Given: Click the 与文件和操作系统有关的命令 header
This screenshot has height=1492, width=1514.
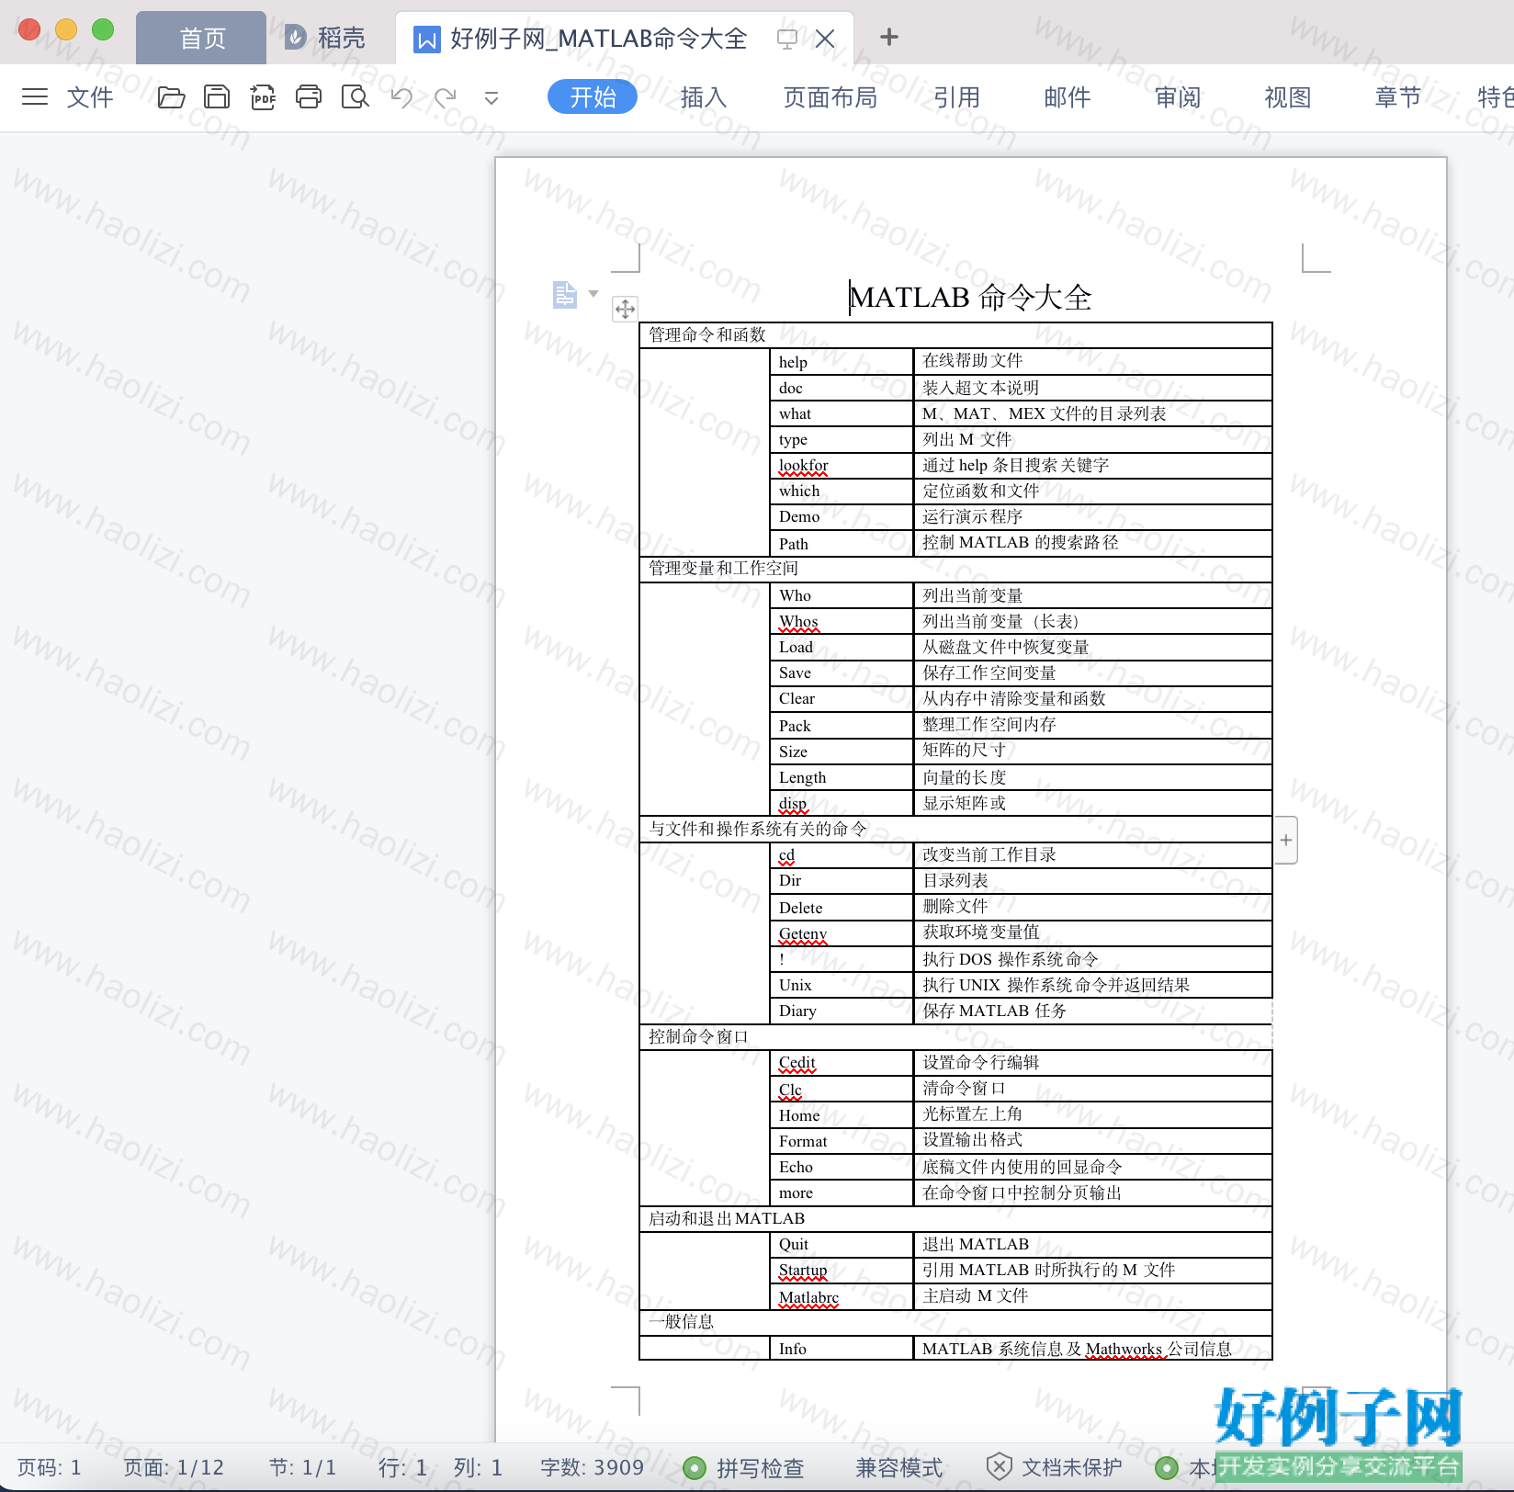Looking at the screenshot, I should pos(955,829).
